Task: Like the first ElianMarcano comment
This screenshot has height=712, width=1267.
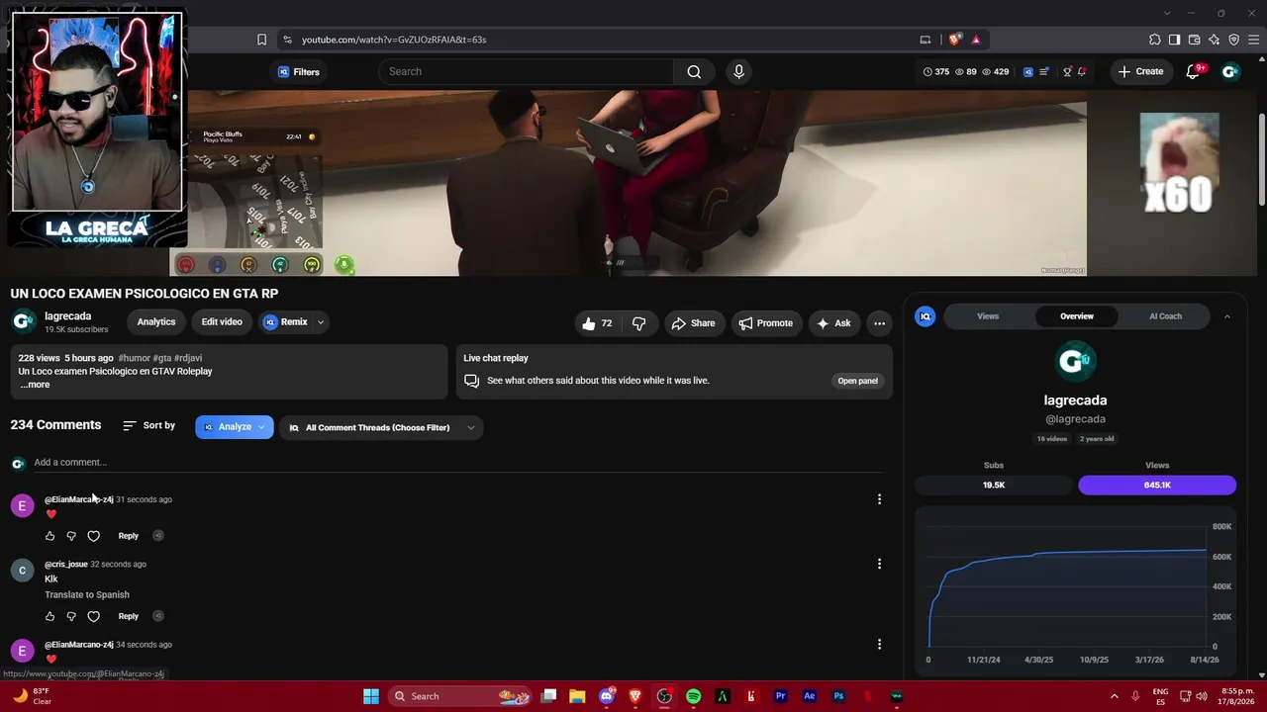Action: 49,536
